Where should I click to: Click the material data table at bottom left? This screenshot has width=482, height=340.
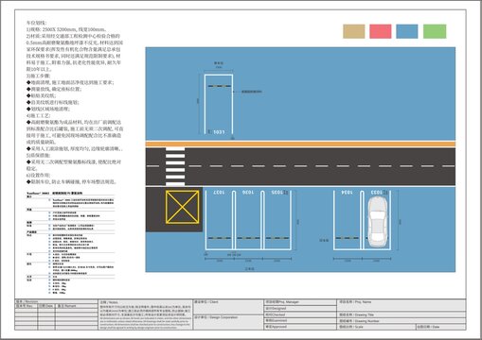pyautogui.click(x=70, y=243)
